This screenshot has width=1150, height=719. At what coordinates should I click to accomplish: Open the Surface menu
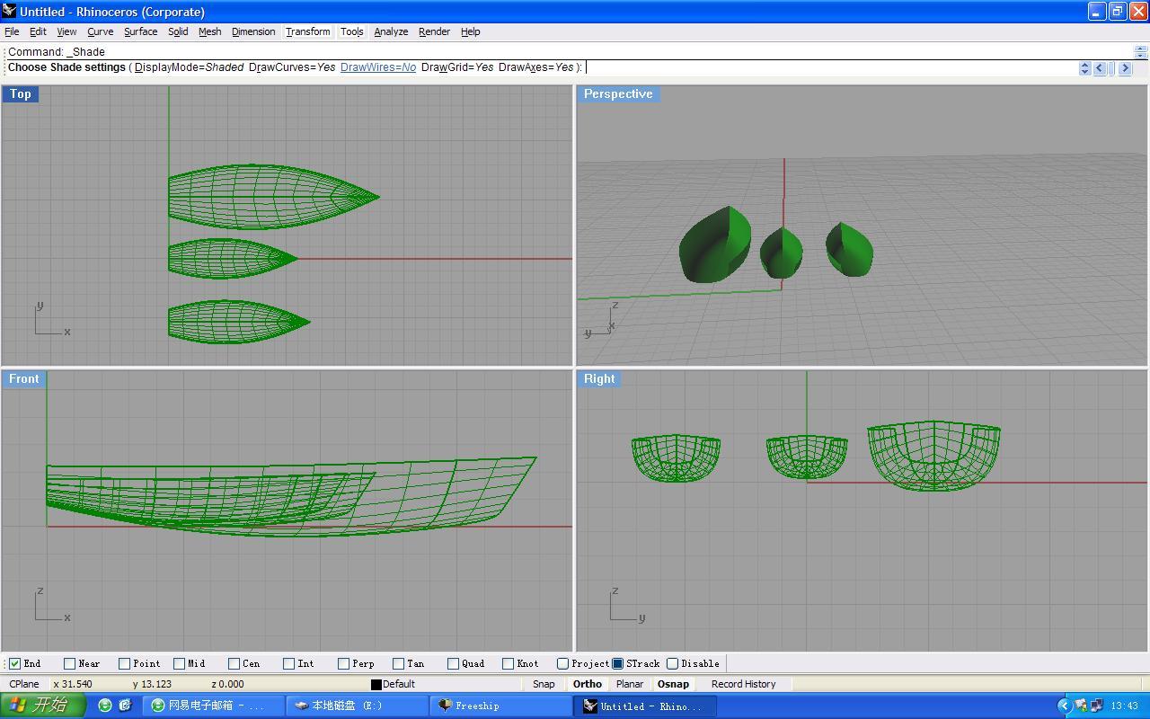coord(140,31)
